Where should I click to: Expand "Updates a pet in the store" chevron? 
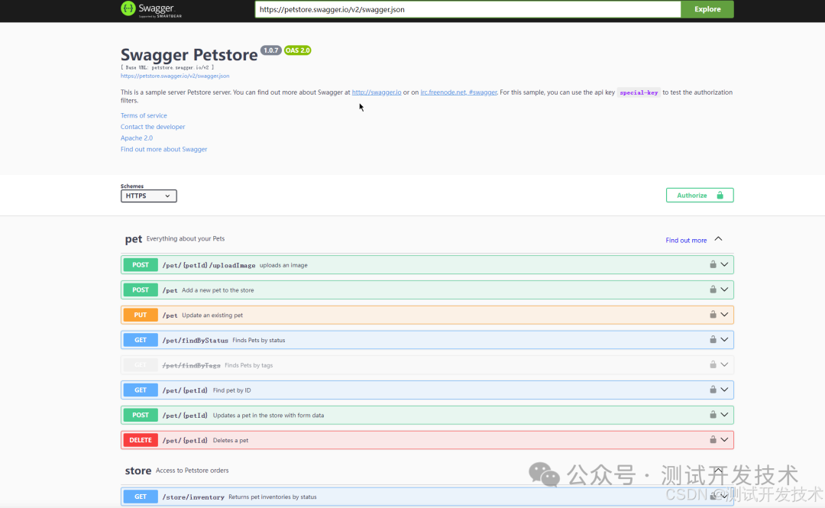coord(724,415)
